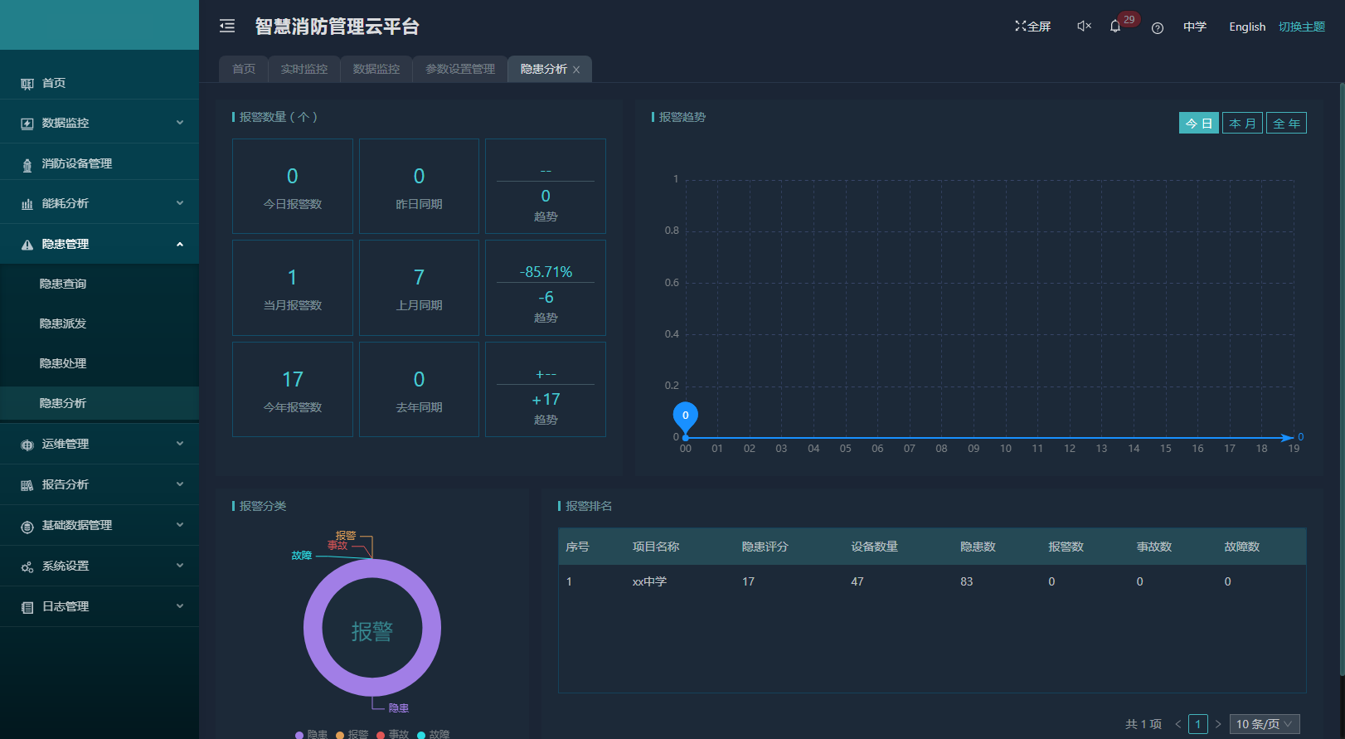Click the 今年报警数 card showing 17
Screen dimensions: 1345x739
pos(293,390)
